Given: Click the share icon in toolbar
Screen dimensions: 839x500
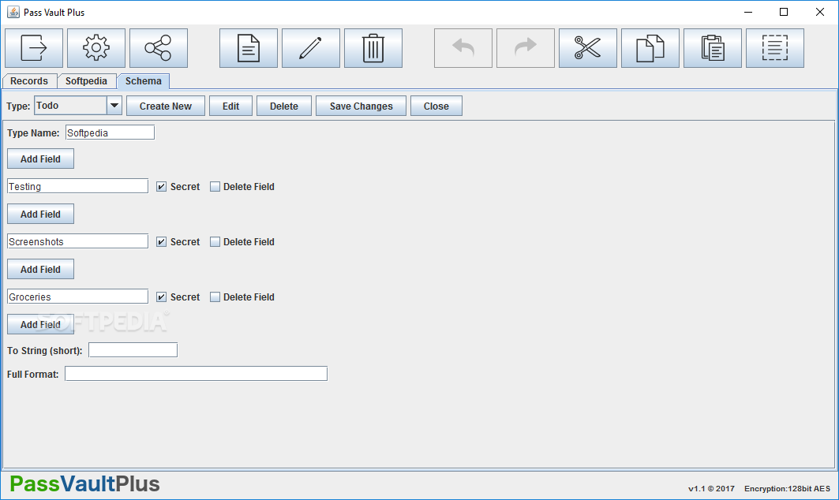Looking at the screenshot, I should (x=159, y=48).
